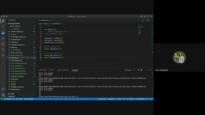The height and width of the screenshot is (115, 205).
Task: Open list_example.py in the explorer
Action: (16, 60)
